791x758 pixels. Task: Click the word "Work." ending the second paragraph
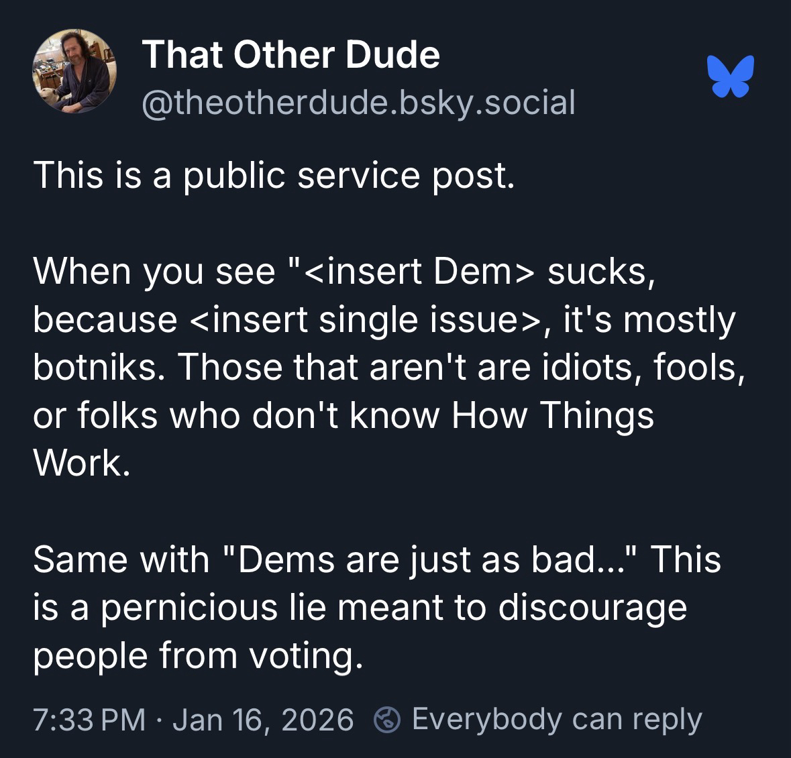pos(80,463)
